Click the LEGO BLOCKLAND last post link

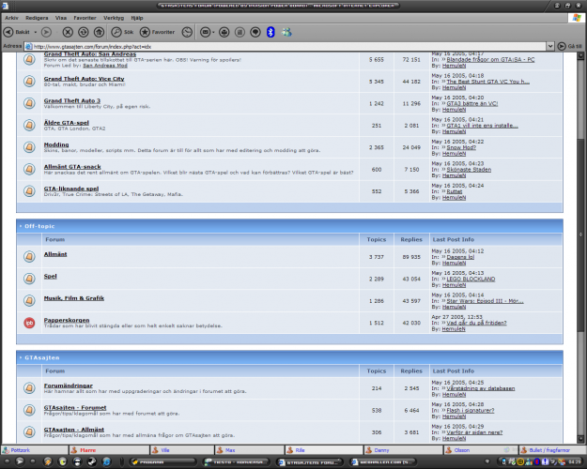(x=471, y=280)
